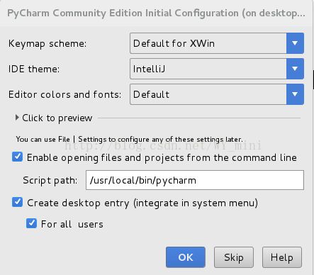Toggle 'Create desktop entry' checkbox
The height and width of the screenshot is (275, 314).
[x=18, y=203]
